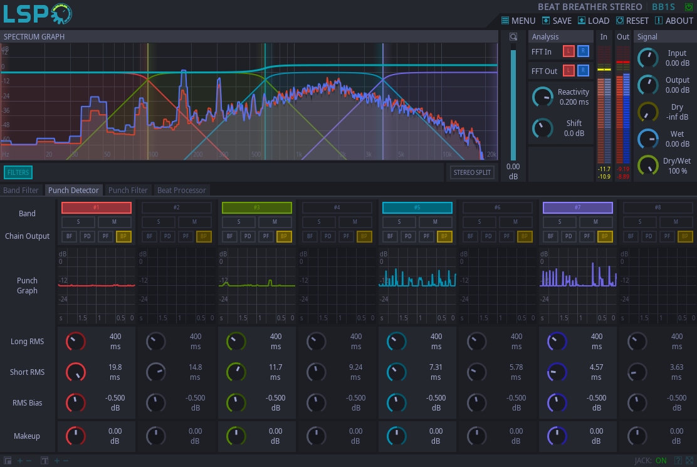The image size is (697, 467).
Task: Toggle FFT Out left channel L
Action: 569,71
